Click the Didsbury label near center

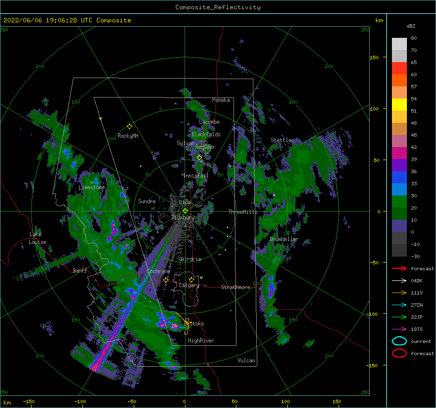pyautogui.click(x=183, y=217)
